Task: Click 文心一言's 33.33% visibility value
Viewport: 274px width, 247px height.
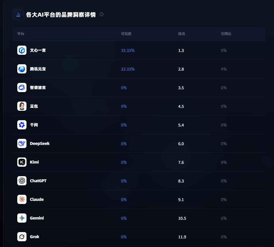Action: [128, 50]
